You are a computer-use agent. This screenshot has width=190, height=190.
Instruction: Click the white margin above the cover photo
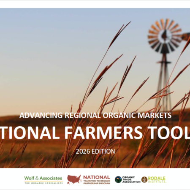[95, 4]
